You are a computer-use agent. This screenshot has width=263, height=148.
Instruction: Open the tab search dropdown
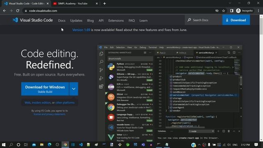(230, 3)
